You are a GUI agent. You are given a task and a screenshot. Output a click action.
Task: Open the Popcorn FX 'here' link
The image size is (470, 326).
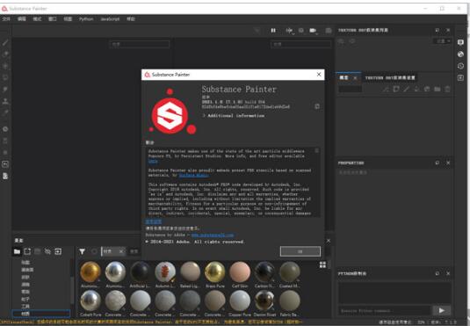pyautogui.click(x=153, y=161)
